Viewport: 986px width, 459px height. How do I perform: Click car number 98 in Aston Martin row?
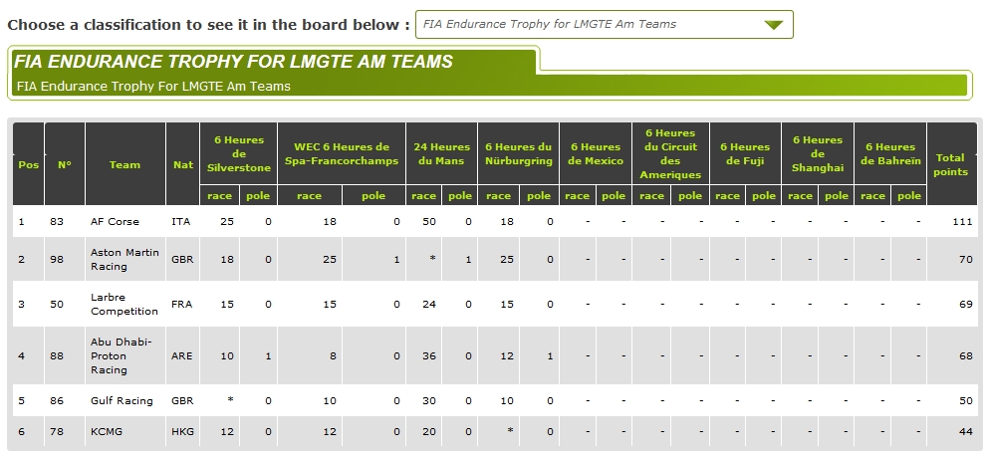click(57, 259)
